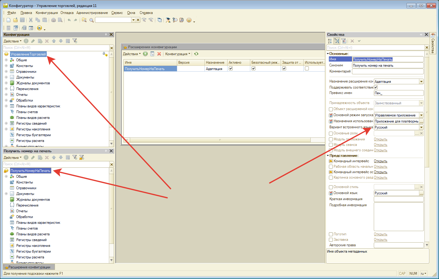Click Открыть link for Командный интерфейс
Screen dimensions: 439x279
(380, 161)
